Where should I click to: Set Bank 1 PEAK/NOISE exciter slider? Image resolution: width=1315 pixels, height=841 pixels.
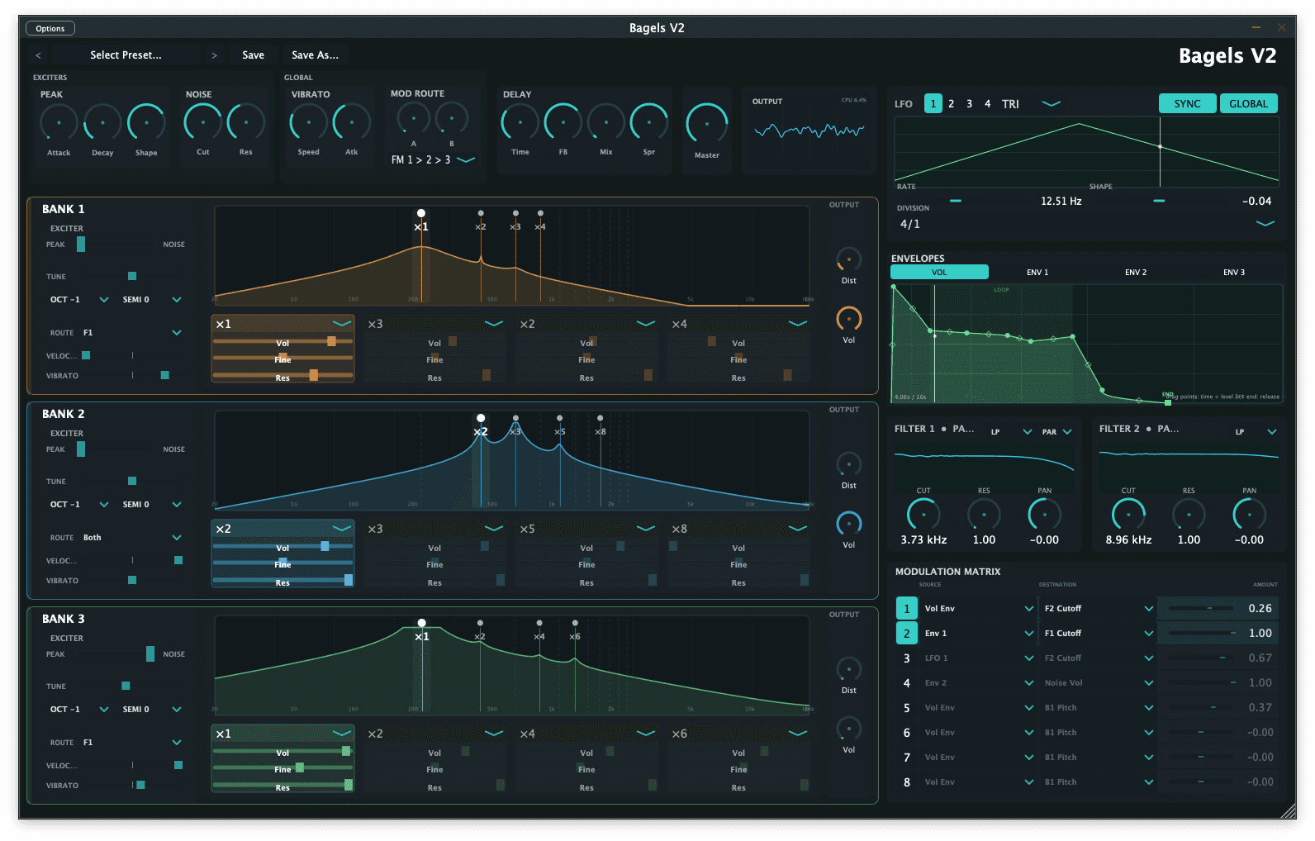point(115,245)
